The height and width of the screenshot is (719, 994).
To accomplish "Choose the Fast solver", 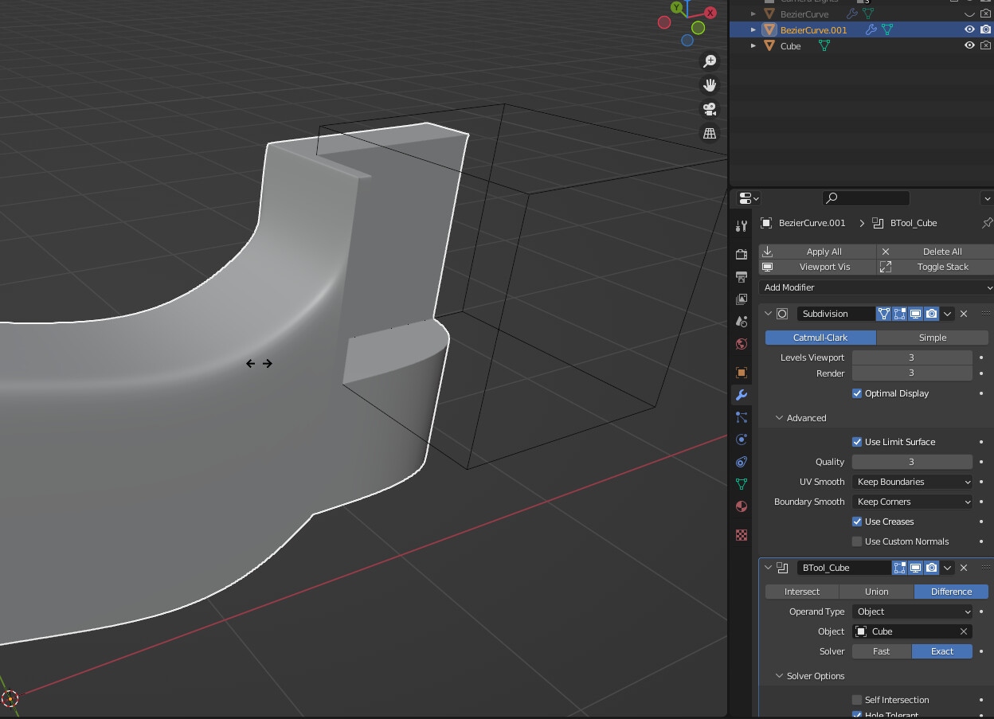I will pos(881,651).
